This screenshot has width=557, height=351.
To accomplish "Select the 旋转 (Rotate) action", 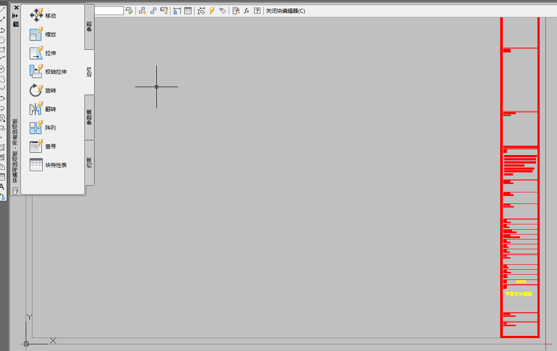I will (43, 90).
